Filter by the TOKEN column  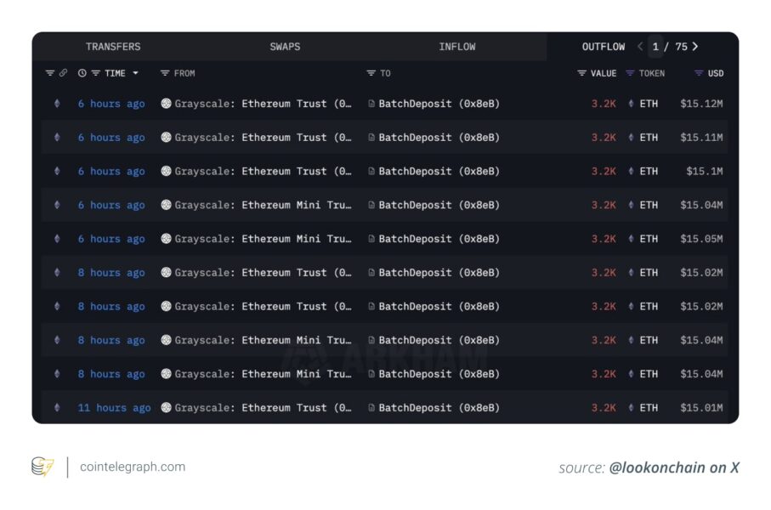(x=630, y=73)
